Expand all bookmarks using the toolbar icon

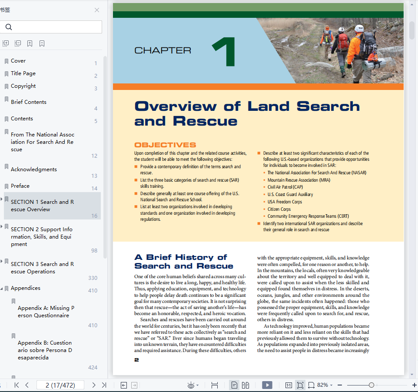coord(6,43)
